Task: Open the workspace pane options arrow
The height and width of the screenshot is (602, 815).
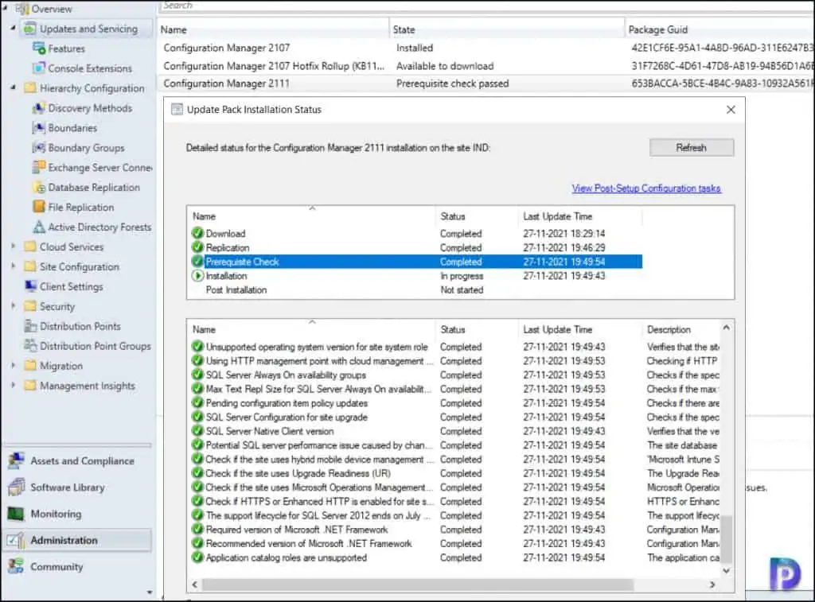Action: 150,592
